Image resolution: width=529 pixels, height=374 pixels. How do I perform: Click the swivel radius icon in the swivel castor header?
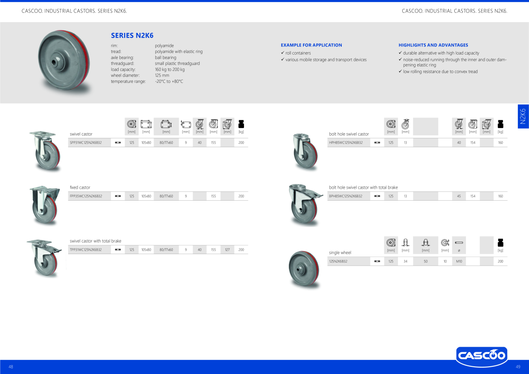[227, 124]
